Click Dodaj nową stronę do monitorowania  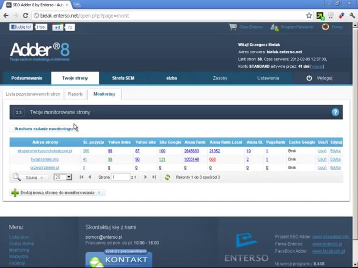pyautogui.click(x=57, y=192)
